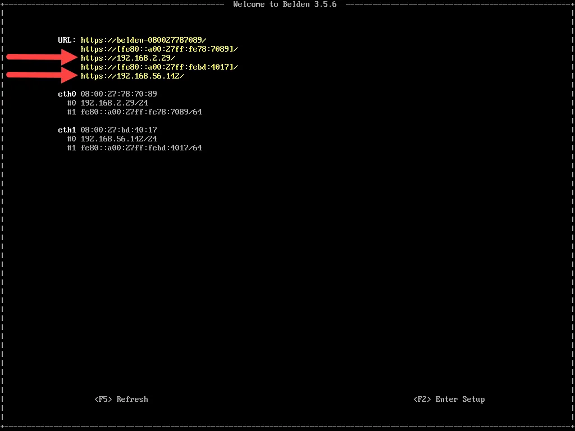Click eth0 address 192.168.2.29/24

point(115,103)
